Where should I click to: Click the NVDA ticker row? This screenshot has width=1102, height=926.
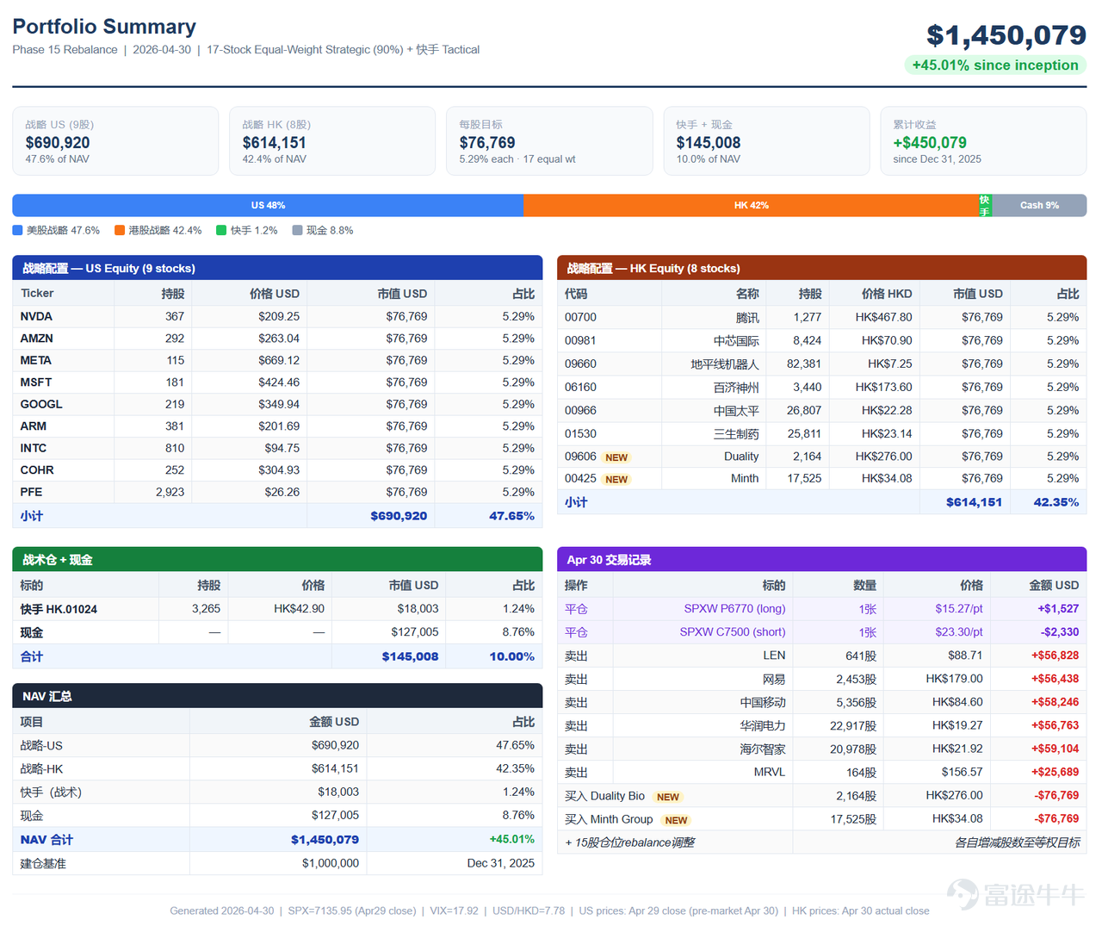coord(277,317)
